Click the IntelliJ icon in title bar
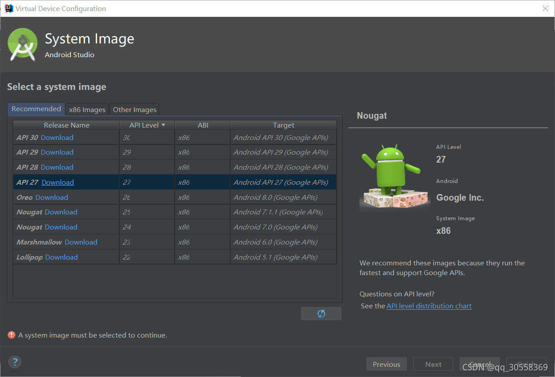Viewport: 555px width, 377px height. coord(9,8)
